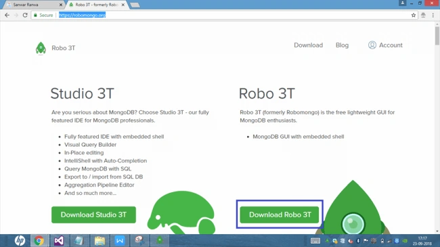Open the HP start button in taskbar
This screenshot has height=247, width=440.
[x=20, y=240]
